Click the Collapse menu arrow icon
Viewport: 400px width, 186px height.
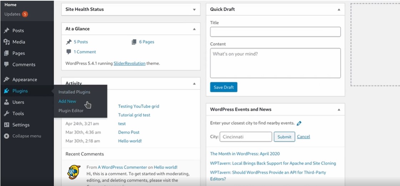[7, 136]
